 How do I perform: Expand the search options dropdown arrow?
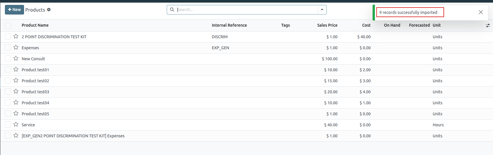pyautogui.click(x=322, y=10)
